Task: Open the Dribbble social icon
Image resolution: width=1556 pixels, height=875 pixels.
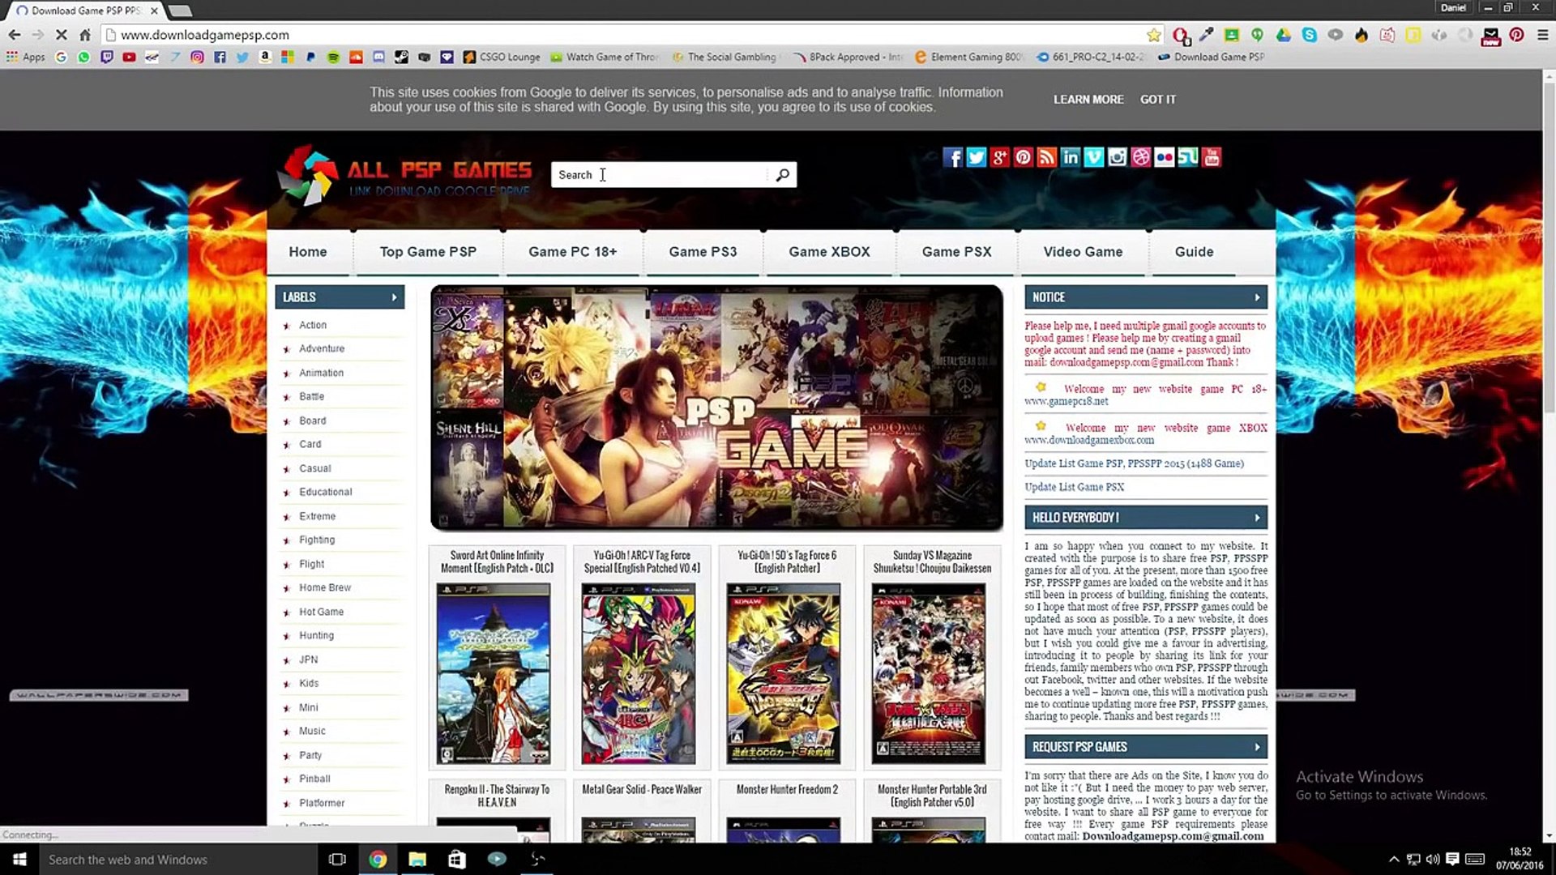Action: pyautogui.click(x=1140, y=157)
